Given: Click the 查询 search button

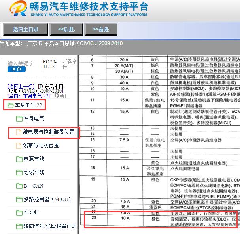Looking at the screenshot, I should click(x=17, y=69).
